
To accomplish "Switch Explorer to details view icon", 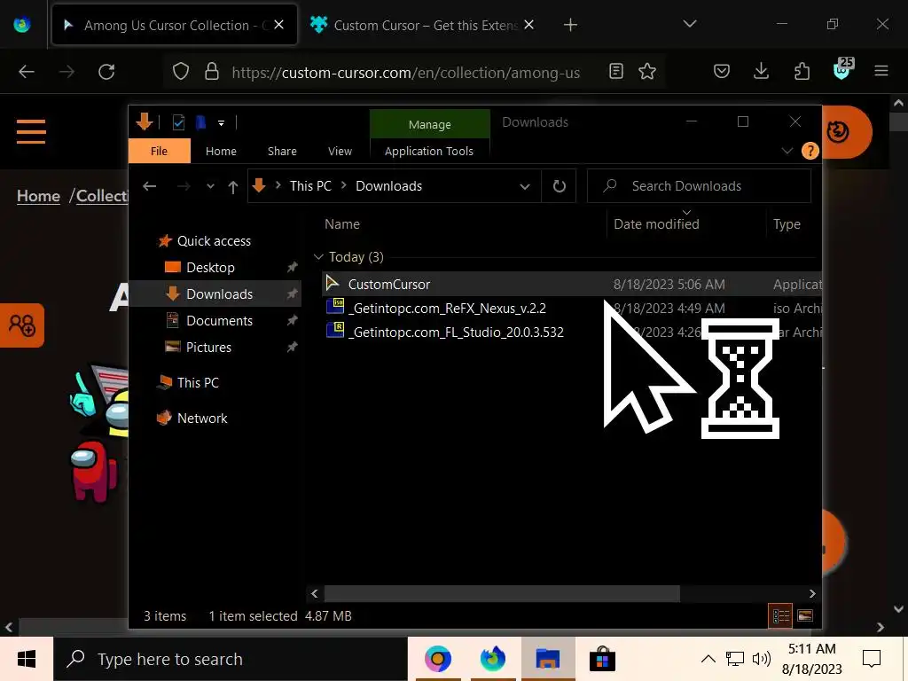I will point(780,615).
